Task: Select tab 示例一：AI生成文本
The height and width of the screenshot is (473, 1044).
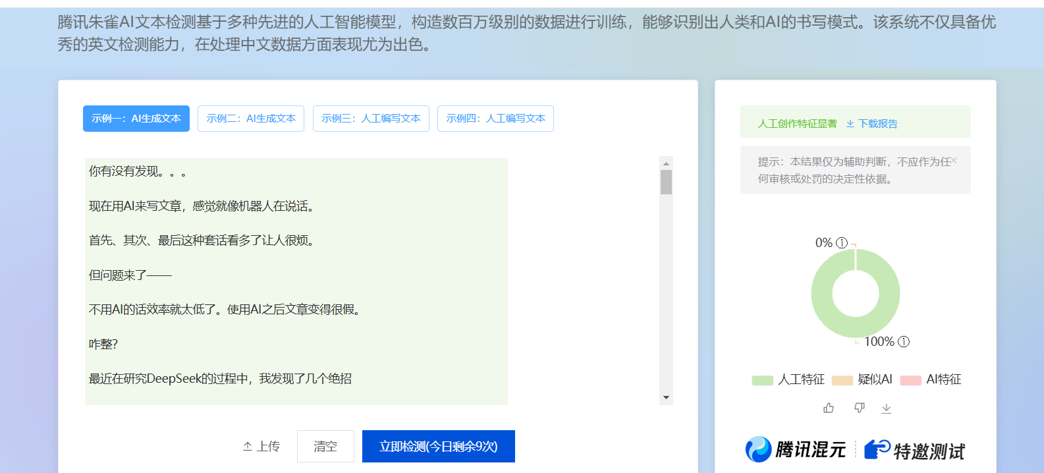Action: click(x=136, y=119)
